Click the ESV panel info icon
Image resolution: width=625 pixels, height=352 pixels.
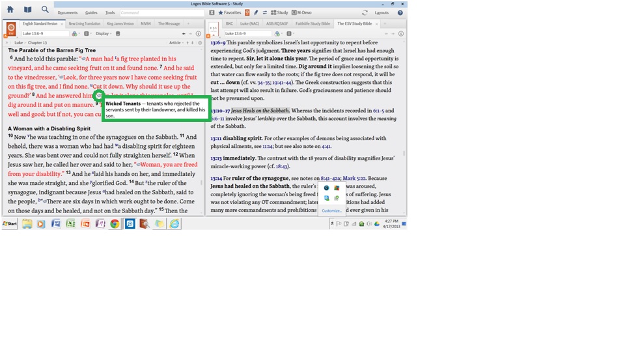[198, 33]
